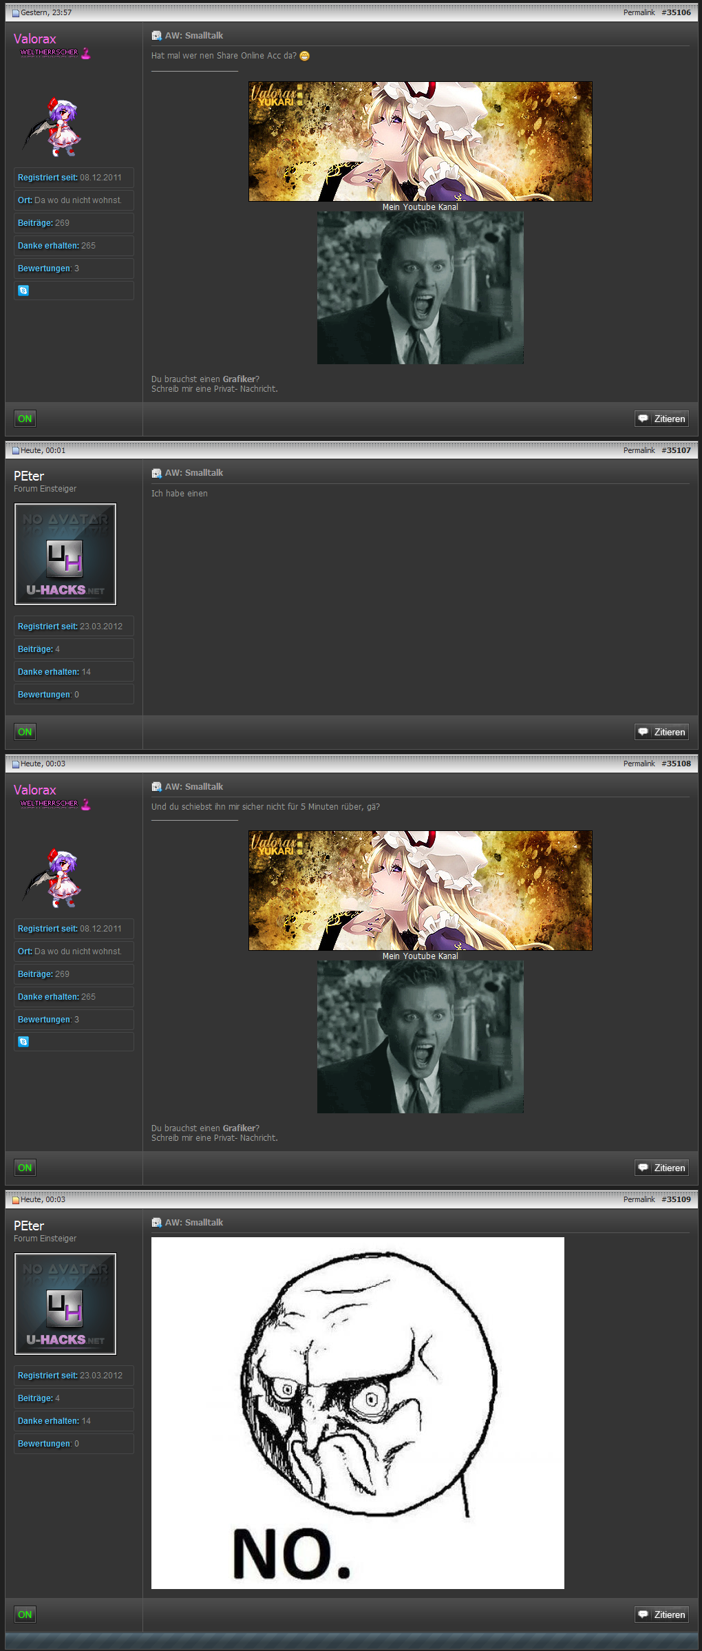Click the post number #35109 link
Viewport: 702px width, 1651px height.
(677, 1200)
